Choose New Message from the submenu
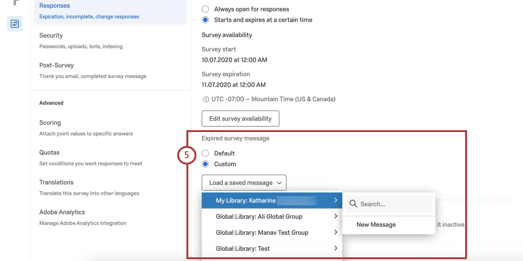523x261 pixels. pos(376,225)
